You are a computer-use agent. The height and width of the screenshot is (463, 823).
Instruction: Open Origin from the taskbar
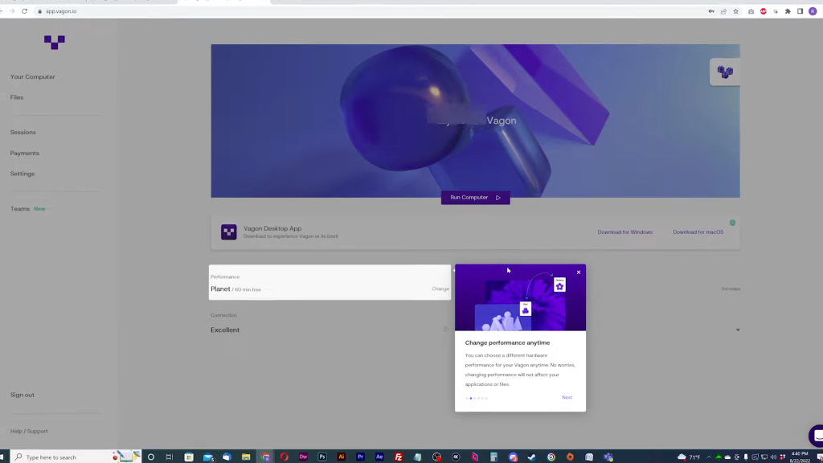570,457
